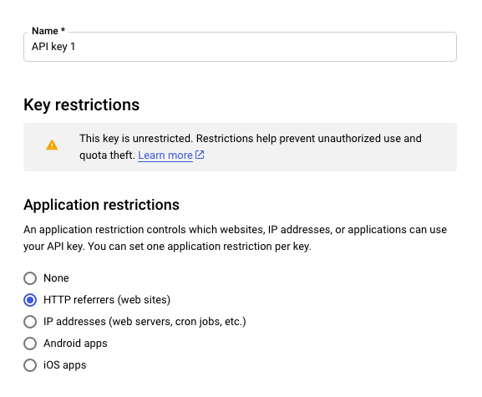
Task: Click the orange warning triangle icon
Action: click(52, 145)
